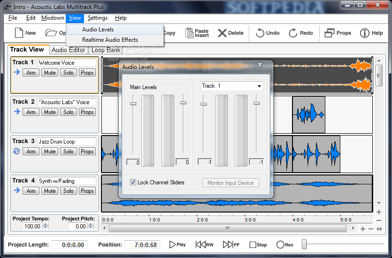
Task: Click the Welcome Voice track name field
Action: [67, 63]
